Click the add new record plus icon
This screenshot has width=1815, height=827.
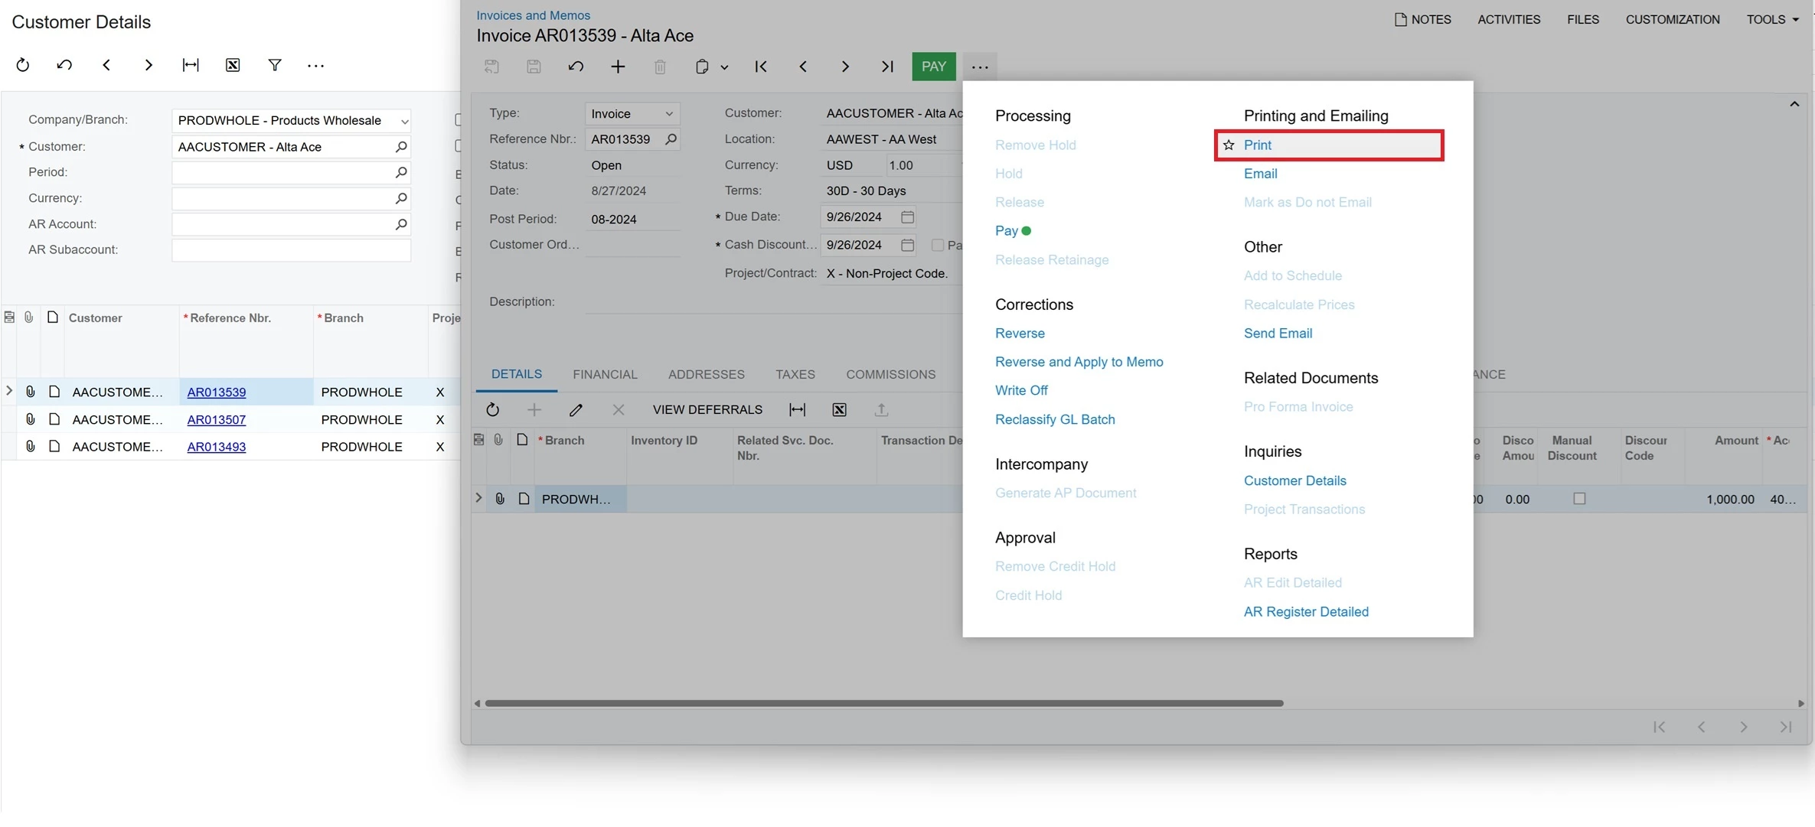click(618, 67)
